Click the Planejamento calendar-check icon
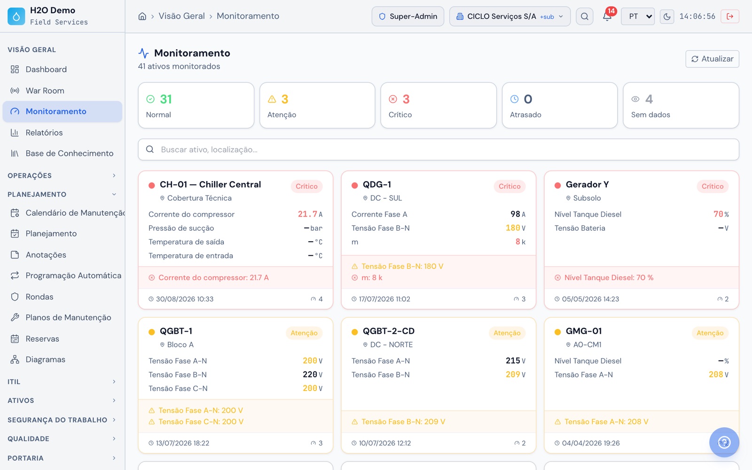The height and width of the screenshot is (470, 752). [15, 234]
